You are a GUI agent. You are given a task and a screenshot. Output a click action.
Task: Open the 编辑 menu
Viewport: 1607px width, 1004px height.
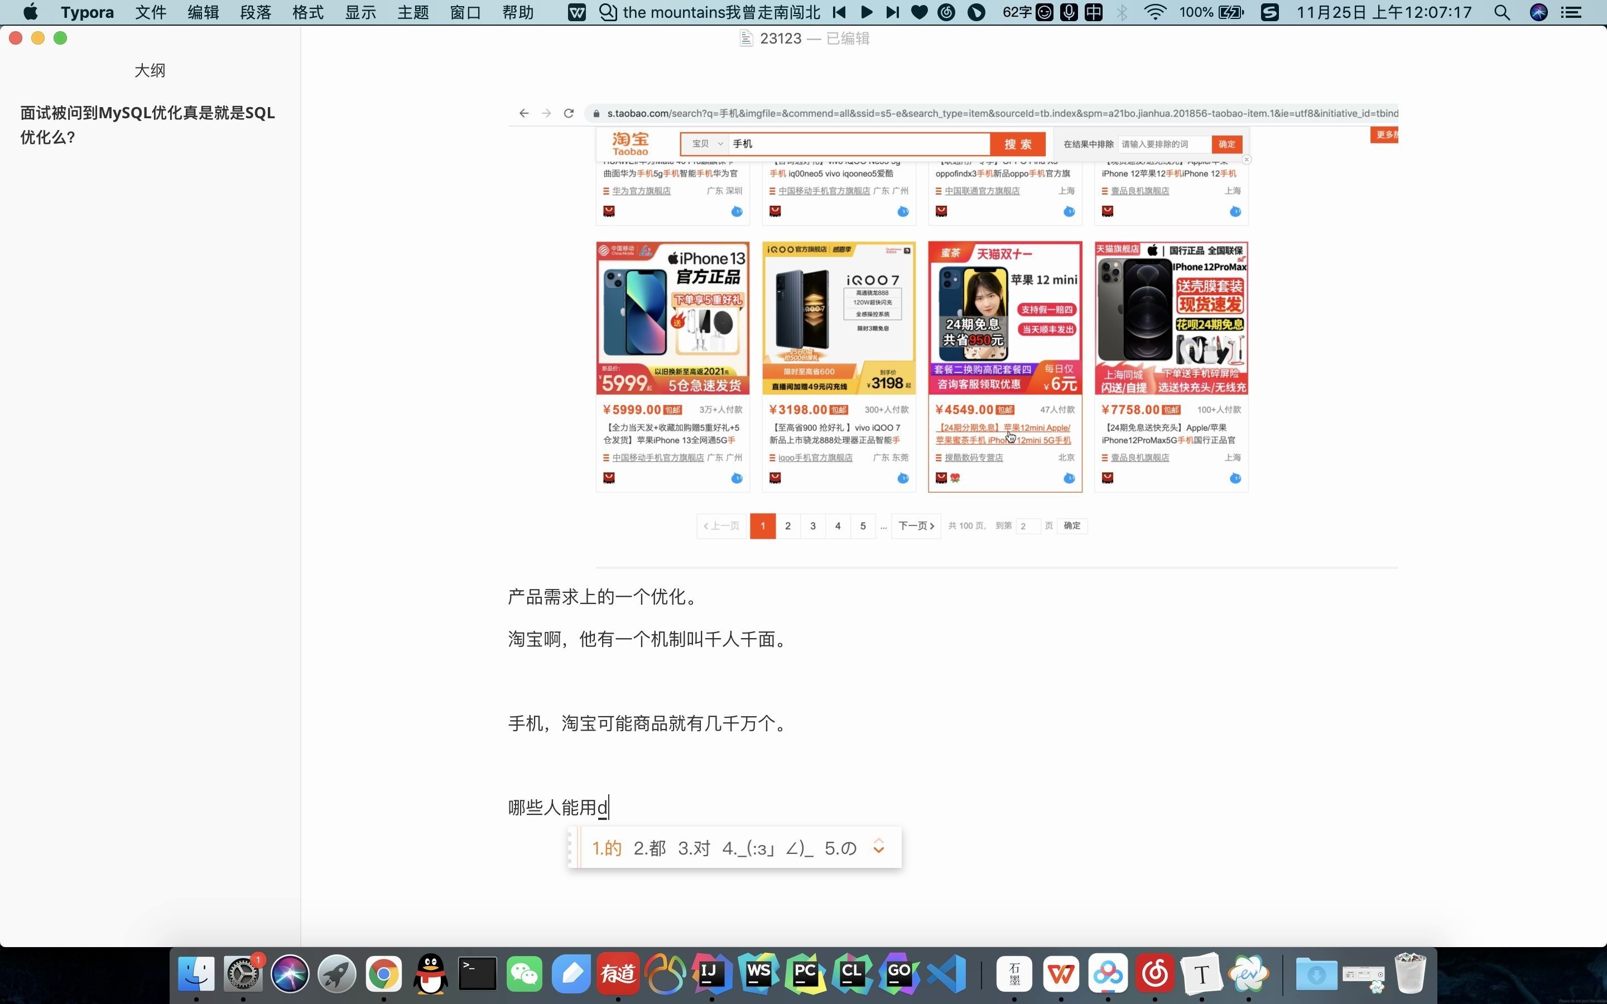[203, 12]
